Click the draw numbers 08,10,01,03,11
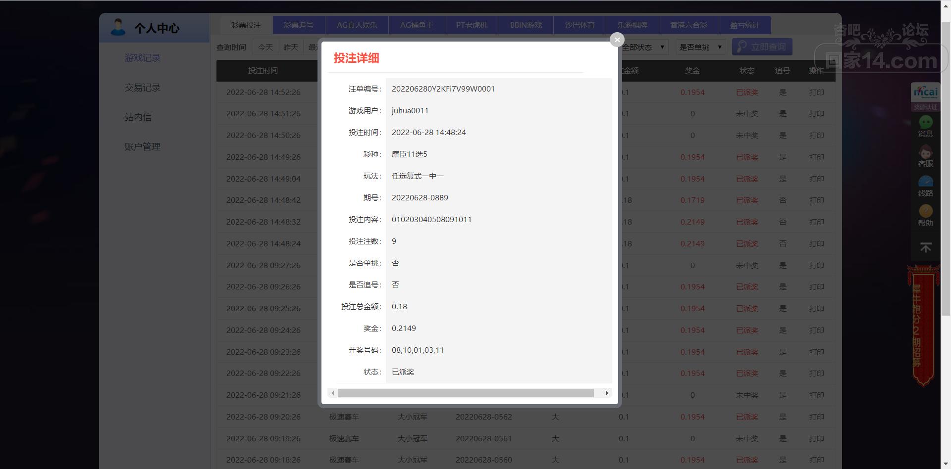Viewport: 951px width, 469px height. pyautogui.click(x=418, y=350)
